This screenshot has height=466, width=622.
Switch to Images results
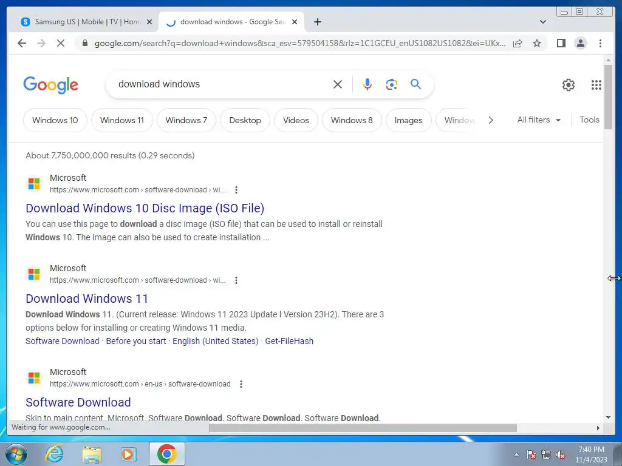(x=409, y=120)
